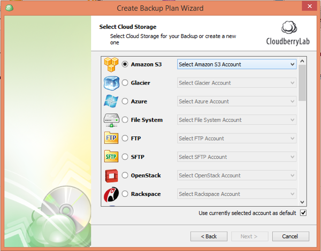Click the Rackspace label text
The width and height of the screenshot is (321, 251).
[146, 194]
